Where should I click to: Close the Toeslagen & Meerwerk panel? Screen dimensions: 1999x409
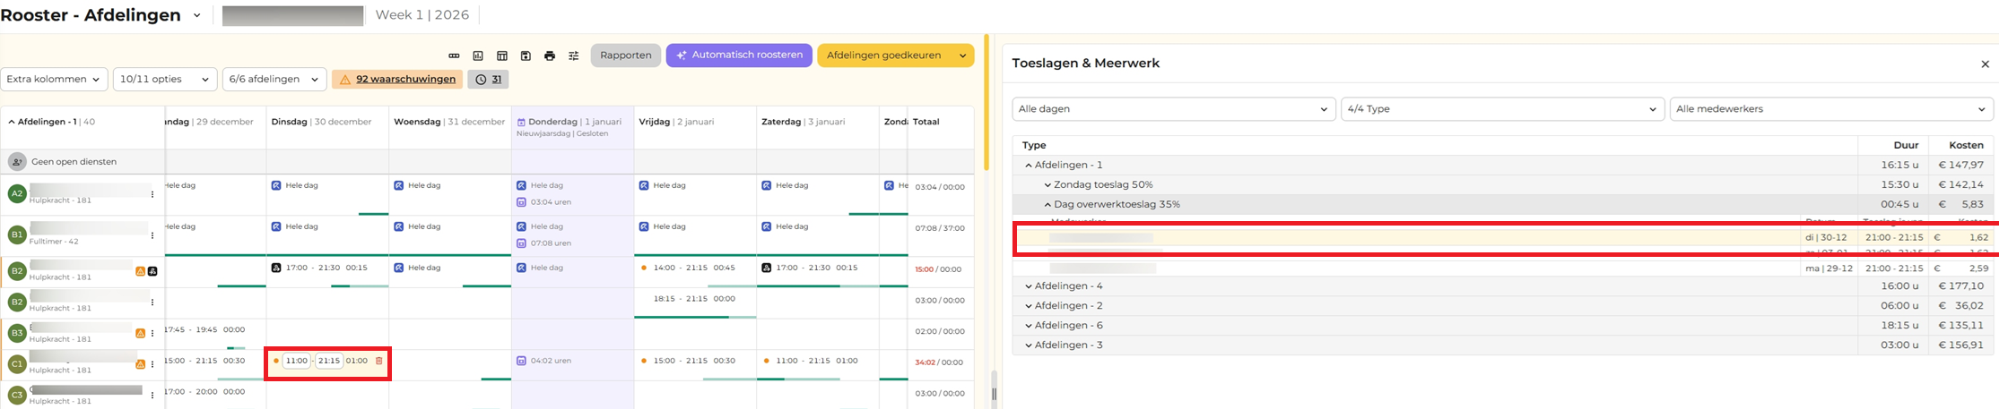tap(1985, 64)
